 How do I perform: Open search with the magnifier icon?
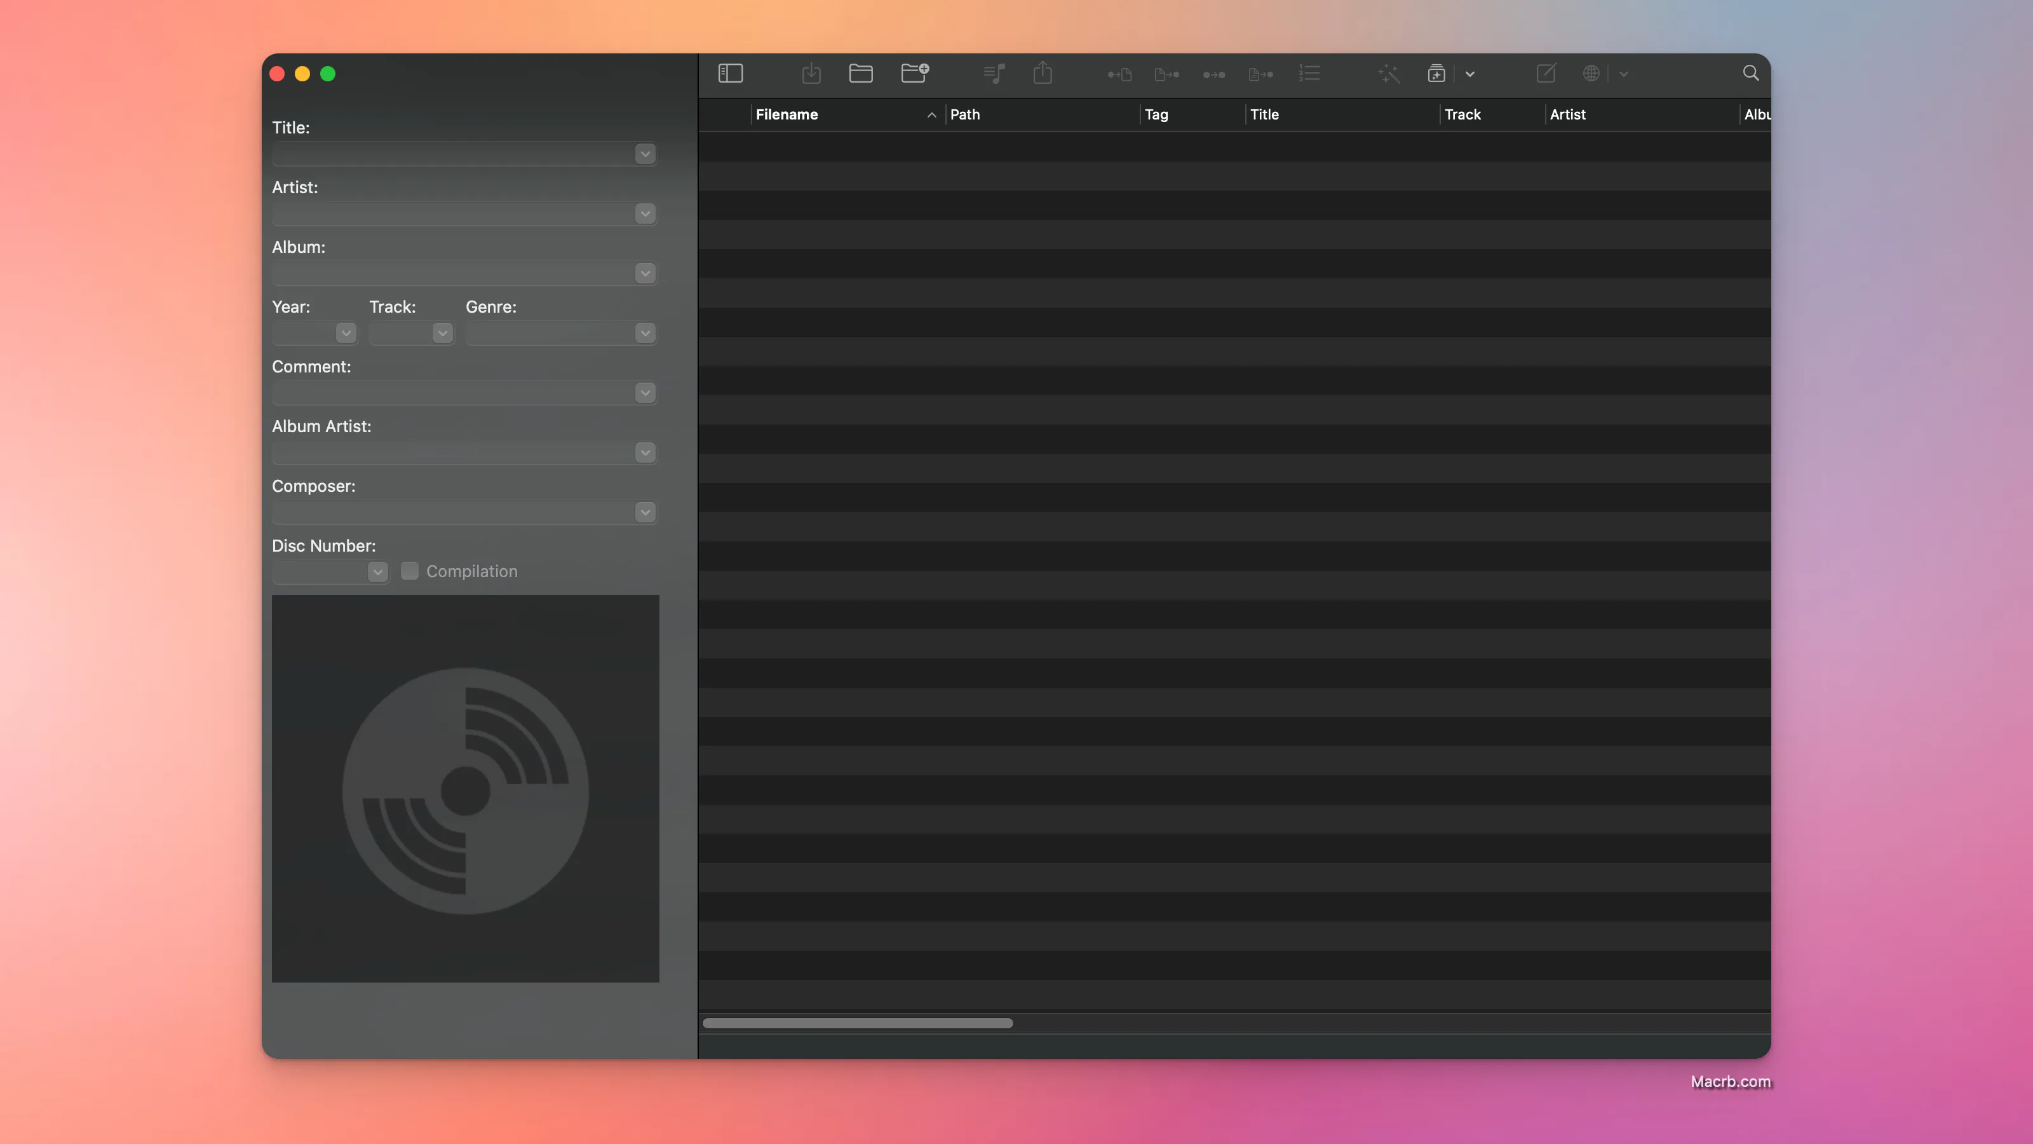1750,74
